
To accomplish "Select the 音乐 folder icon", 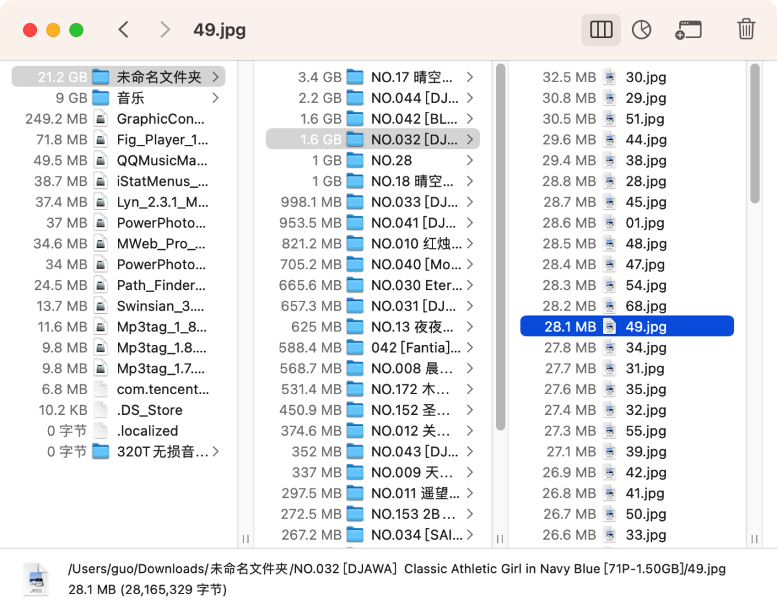I will (100, 98).
